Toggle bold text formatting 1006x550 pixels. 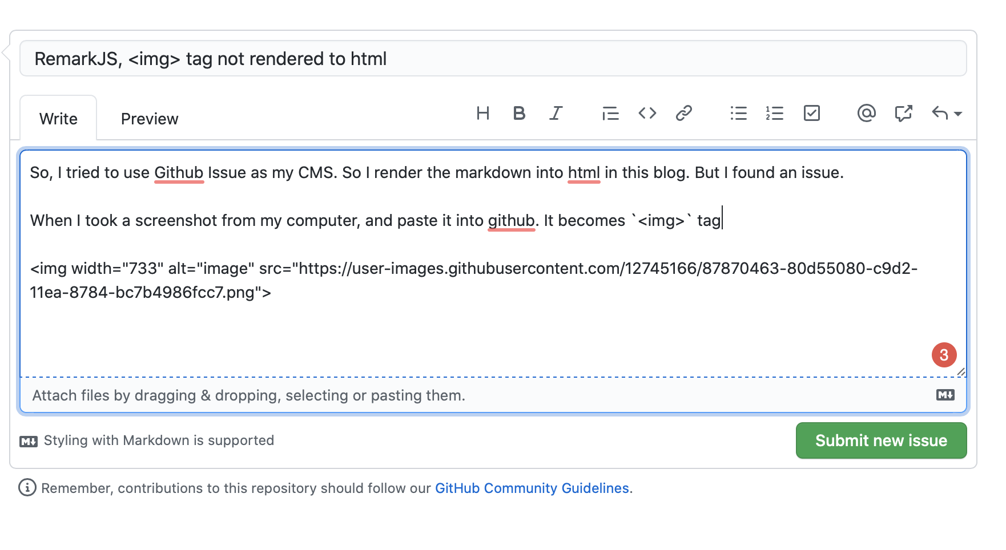(519, 113)
